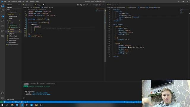The image size is (190, 107).
Task: Switch to the Debug Console panel tab
Action: [51, 83]
